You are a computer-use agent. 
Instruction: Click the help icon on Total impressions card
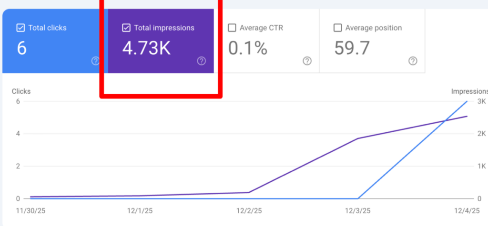click(202, 61)
